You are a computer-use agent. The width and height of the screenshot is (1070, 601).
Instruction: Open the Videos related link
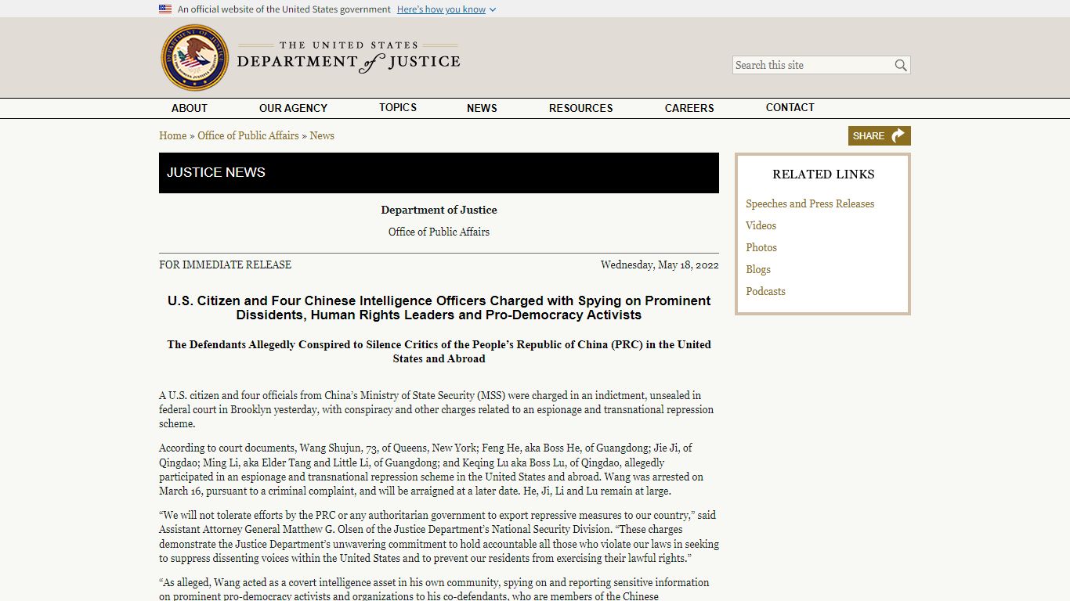point(761,225)
